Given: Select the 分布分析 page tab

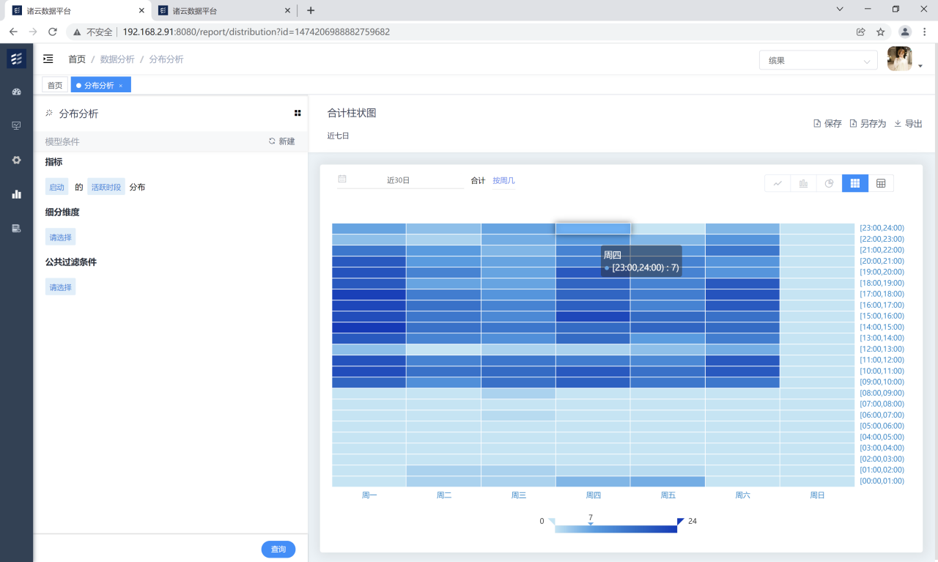Looking at the screenshot, I should 101,86.
